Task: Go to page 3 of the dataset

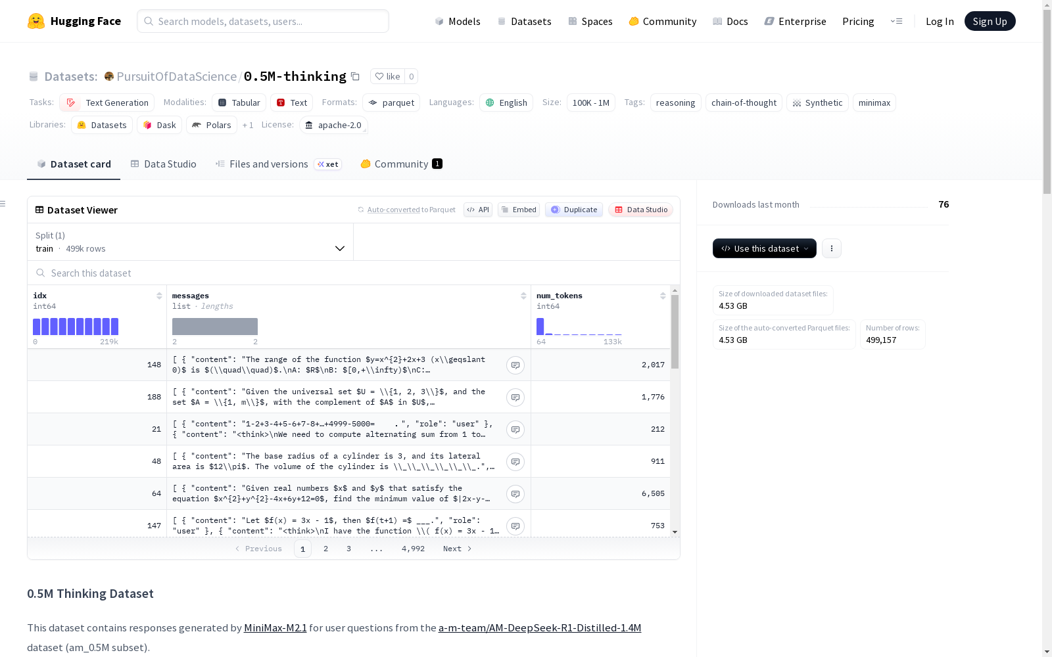Action: (348, 549)
